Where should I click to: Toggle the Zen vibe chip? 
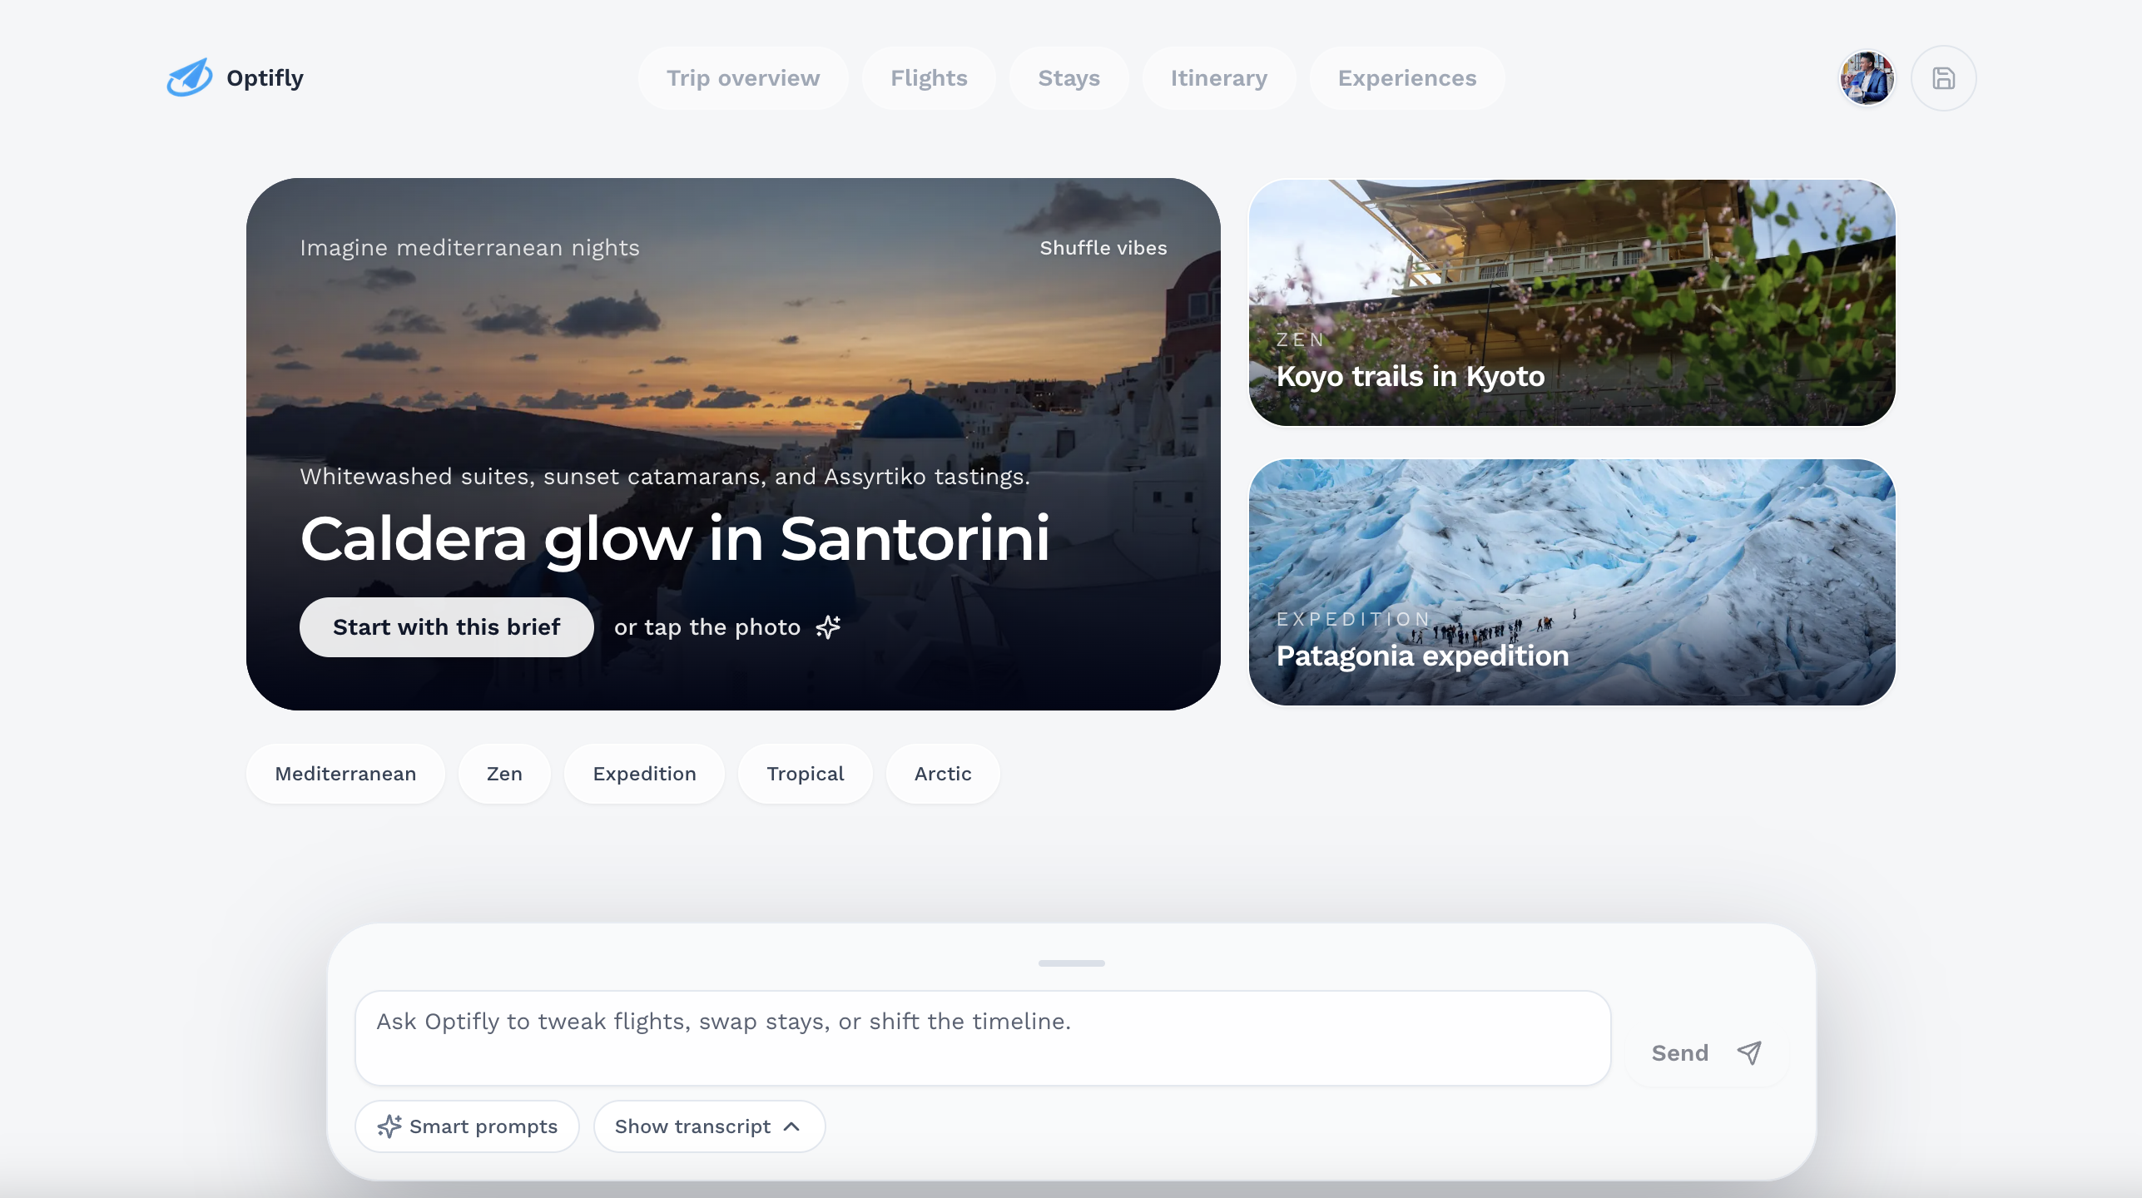(504, 774)
